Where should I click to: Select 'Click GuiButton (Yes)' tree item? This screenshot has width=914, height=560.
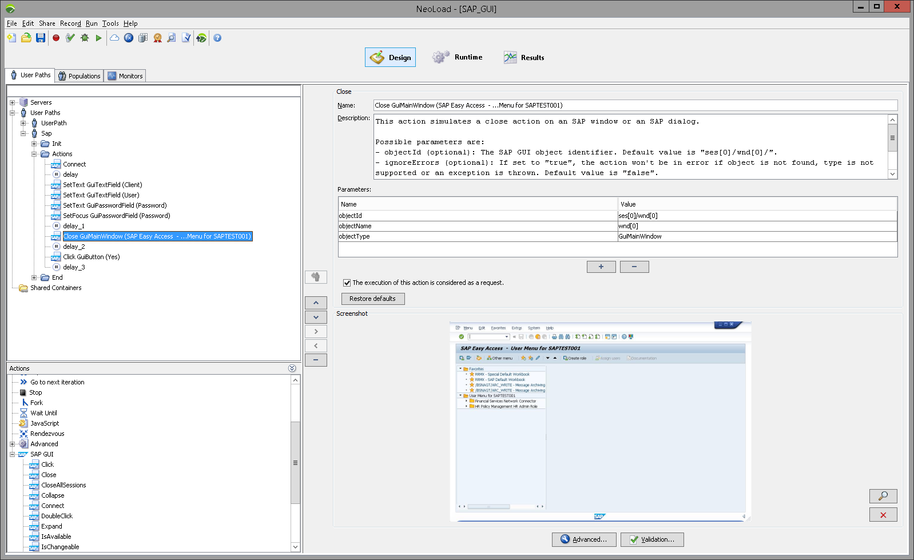click(91, 257)
